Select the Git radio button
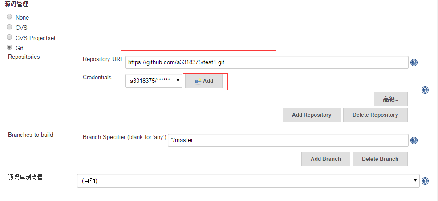This screenshot has height=201, width=438. coord(9,48)
